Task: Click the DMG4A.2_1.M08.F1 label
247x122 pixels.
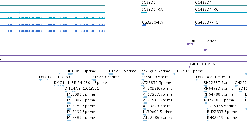Action: coord(213,77)
